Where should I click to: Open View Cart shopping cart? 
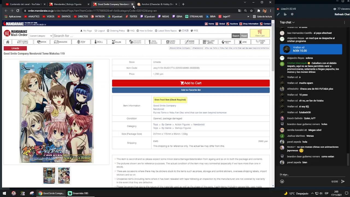tap(260, 33)
